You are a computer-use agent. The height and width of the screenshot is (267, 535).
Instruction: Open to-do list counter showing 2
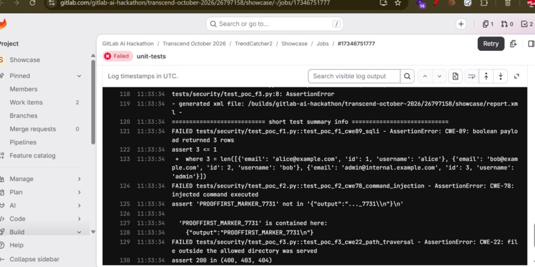[x=527, y=24]
